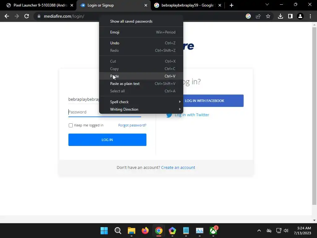Click the browser forward arrow
Screen dimensions: 317x238
click(x=17, y=16)
